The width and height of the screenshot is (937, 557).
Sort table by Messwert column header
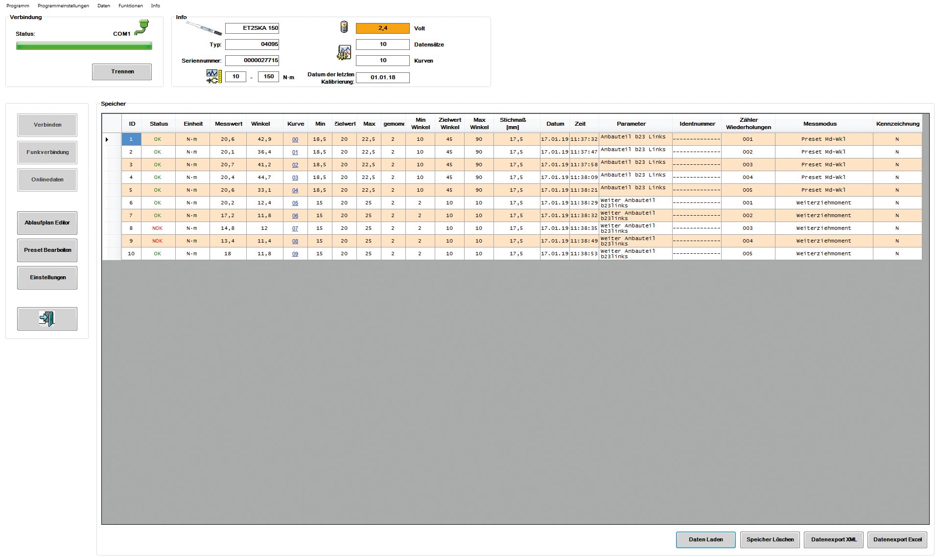click(228, 124)
